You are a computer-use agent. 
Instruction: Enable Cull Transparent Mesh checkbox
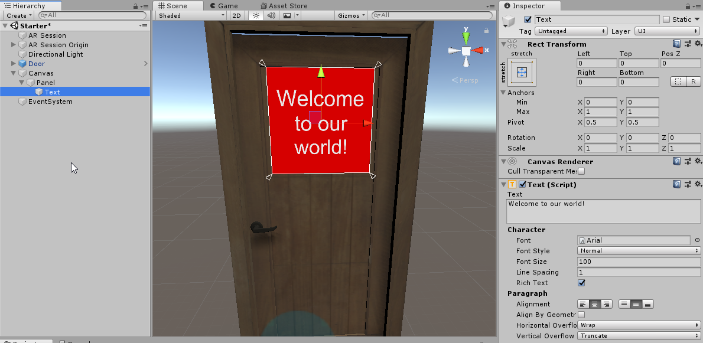point(581,171)
